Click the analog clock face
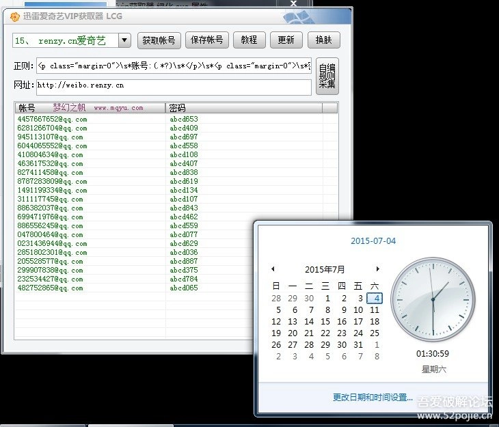Image resolution: width=499 pixels, height=427 pixels. [433, 299]
